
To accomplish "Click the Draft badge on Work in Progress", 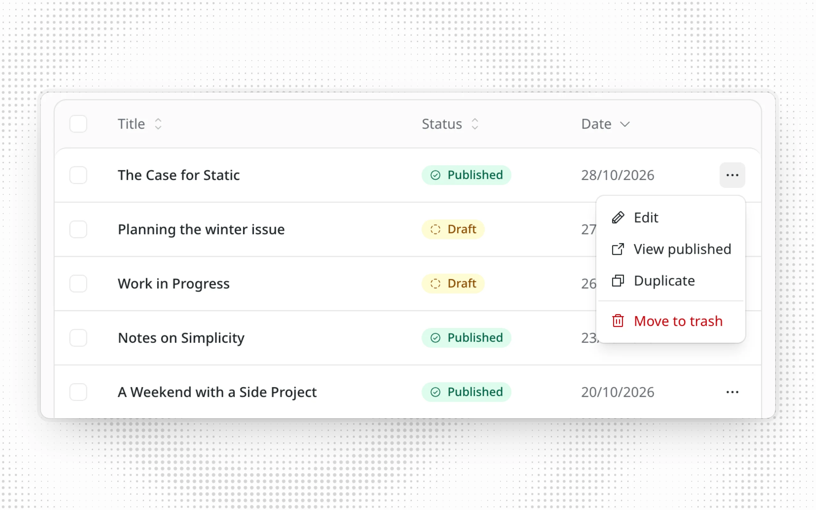I will [x=453, y=284].
